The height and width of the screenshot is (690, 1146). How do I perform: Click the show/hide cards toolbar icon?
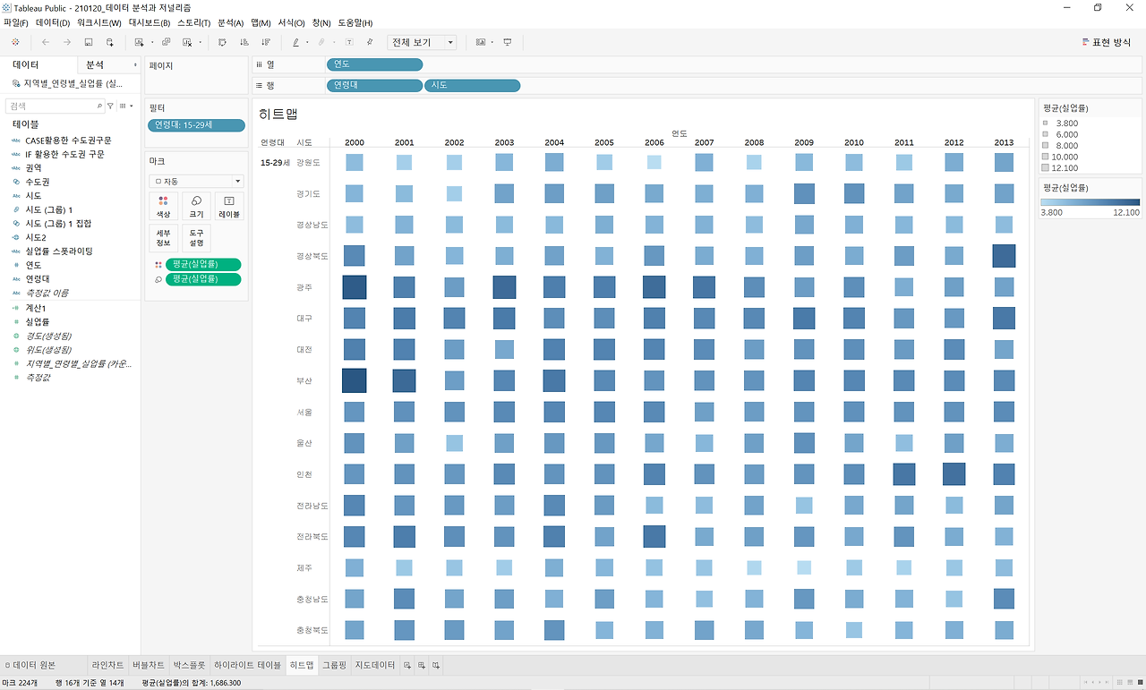pyautogui.click(x=481, y=42)
